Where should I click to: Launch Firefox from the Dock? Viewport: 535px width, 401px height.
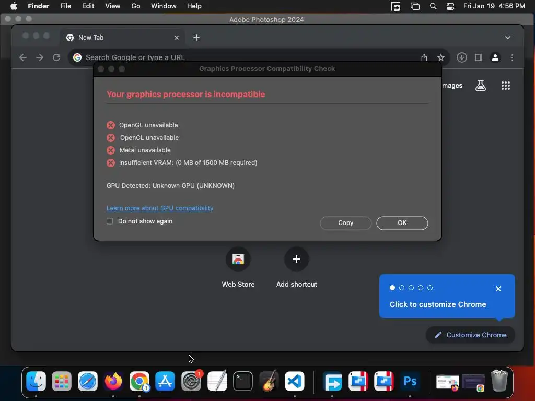[x=113, y=381]
